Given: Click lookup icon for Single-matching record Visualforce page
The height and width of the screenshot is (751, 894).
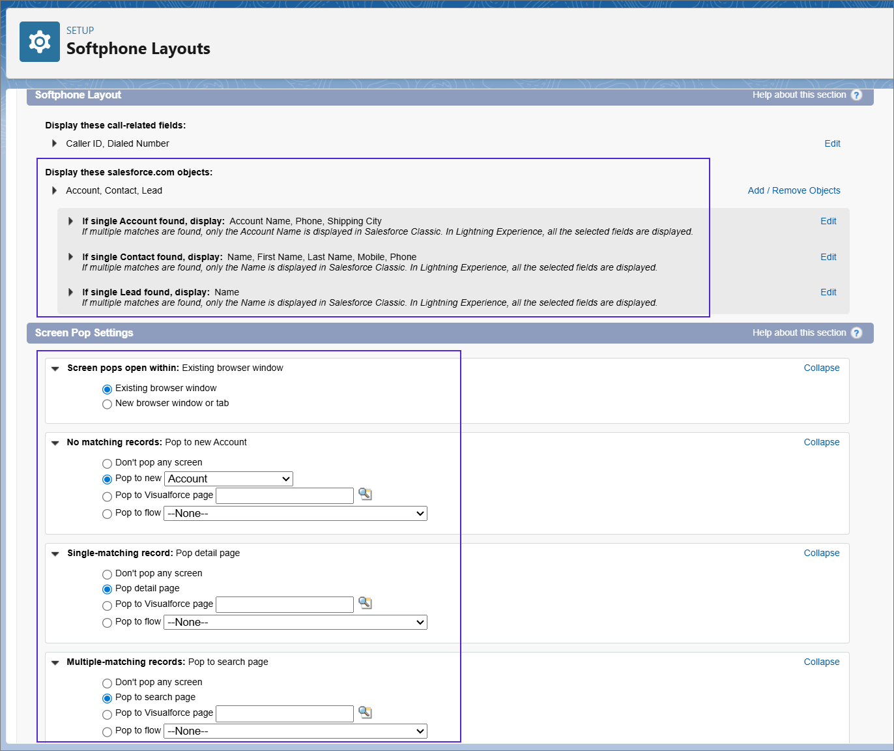Looking at the screenshot, I should tap(366, 603).
